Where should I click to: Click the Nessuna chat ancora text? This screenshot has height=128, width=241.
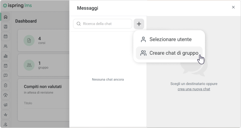pyautogui.click(x=108, y=79)
